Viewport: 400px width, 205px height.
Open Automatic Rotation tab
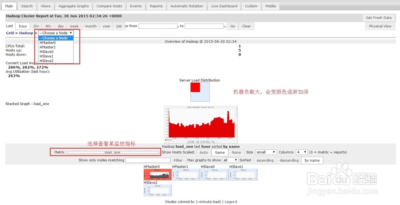tap(187, 6)
